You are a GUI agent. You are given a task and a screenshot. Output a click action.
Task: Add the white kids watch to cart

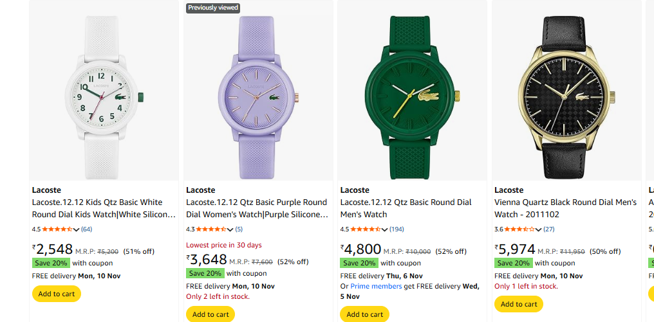pyautogui.click(x=57, y=294)
